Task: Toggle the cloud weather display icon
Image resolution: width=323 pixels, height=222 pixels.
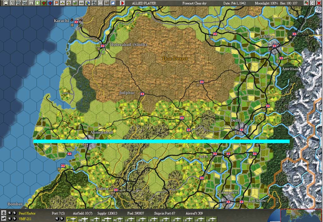Action: (x=112, y=3)
